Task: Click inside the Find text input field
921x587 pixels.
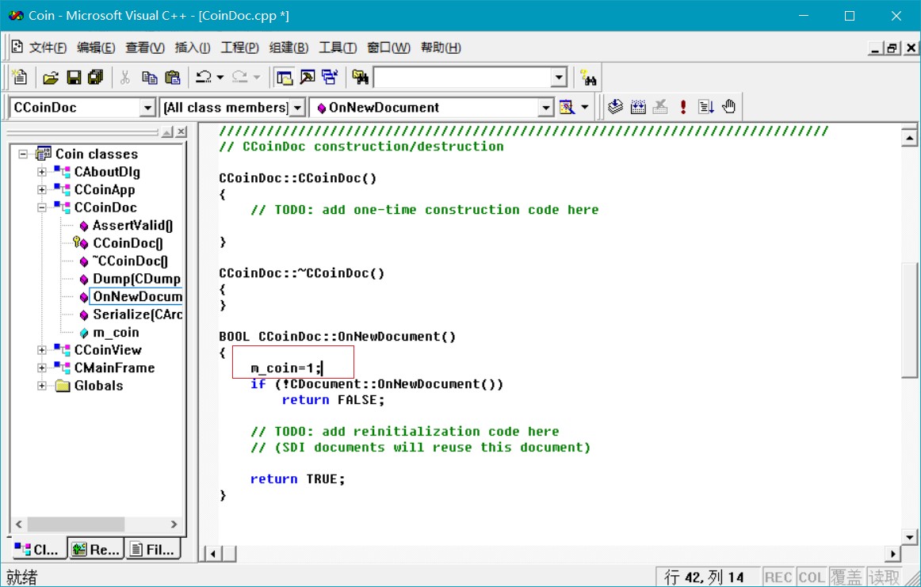Action: coord(463,78)
